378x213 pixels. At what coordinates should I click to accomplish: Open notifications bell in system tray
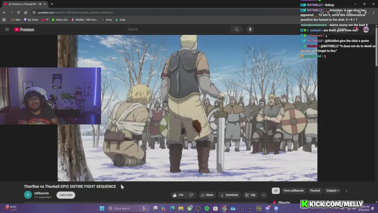point(373,208)
